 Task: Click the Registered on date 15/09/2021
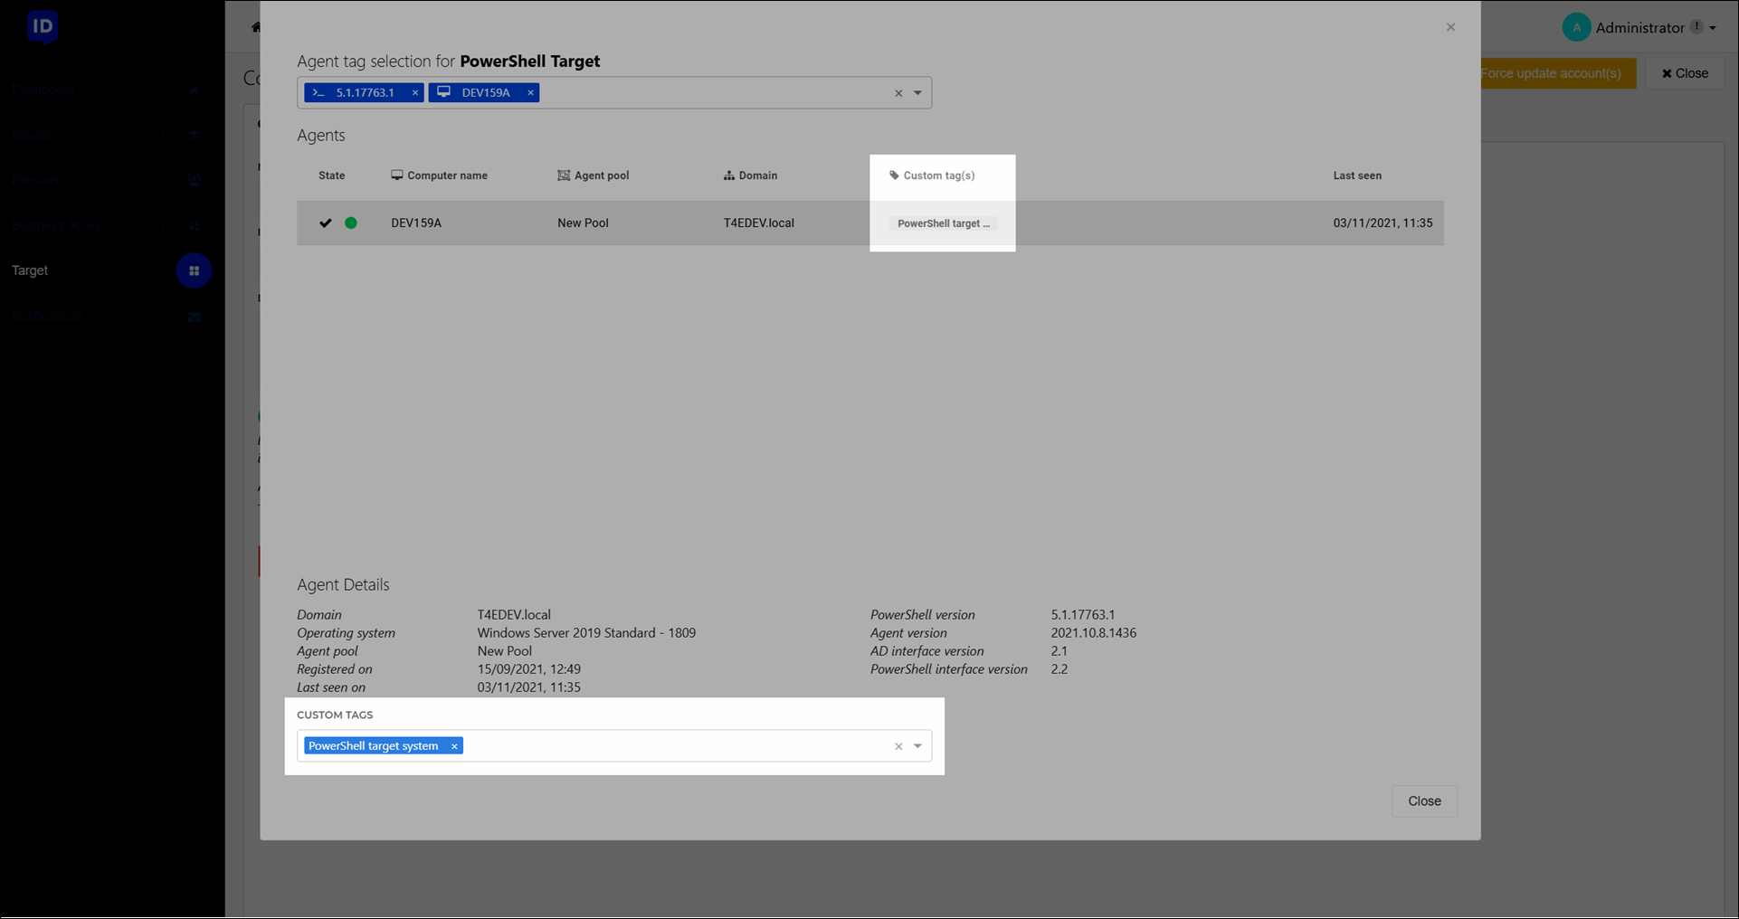coord(528,669)
